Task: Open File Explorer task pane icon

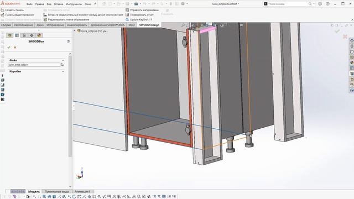Action: tap(352, 51)
